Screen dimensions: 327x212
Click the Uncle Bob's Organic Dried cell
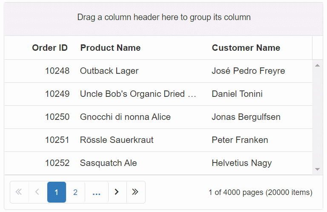[x=138, y=94]
